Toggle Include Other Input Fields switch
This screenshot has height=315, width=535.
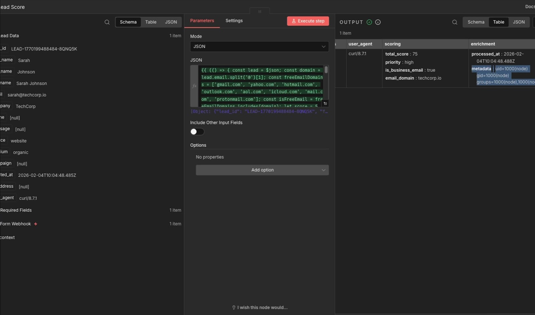(x=197, y=132)
